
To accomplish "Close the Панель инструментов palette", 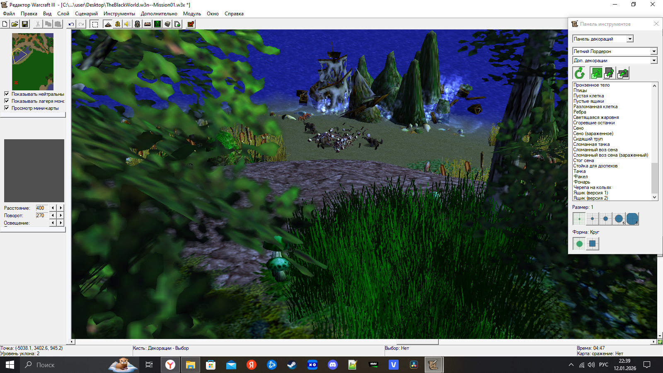I will (x=656, y=24).
